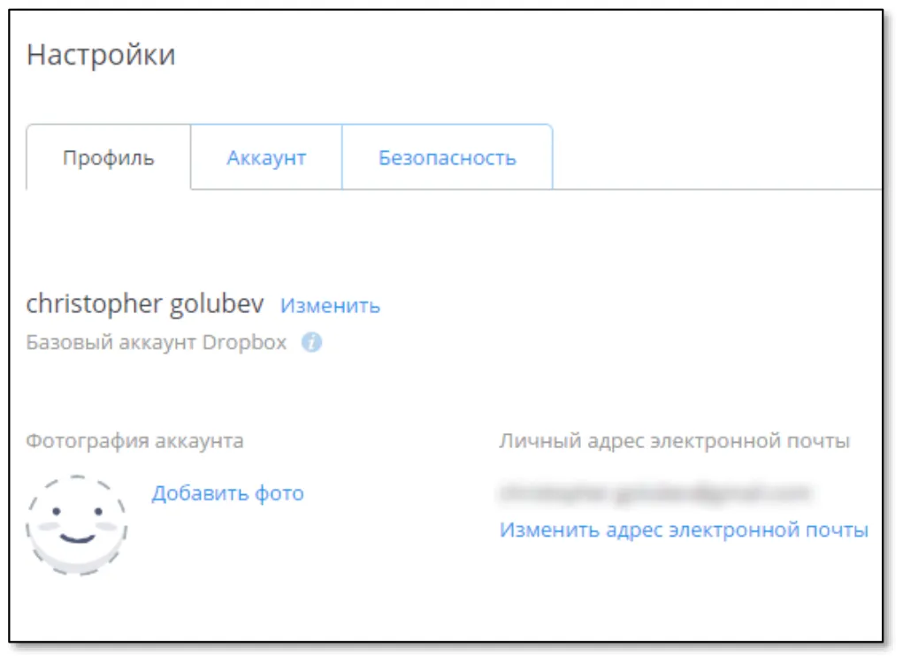Screen dimensions: 903x662
Task: Open the Безопасность tab
Action: pyautogui.click(x=448, y=157)
